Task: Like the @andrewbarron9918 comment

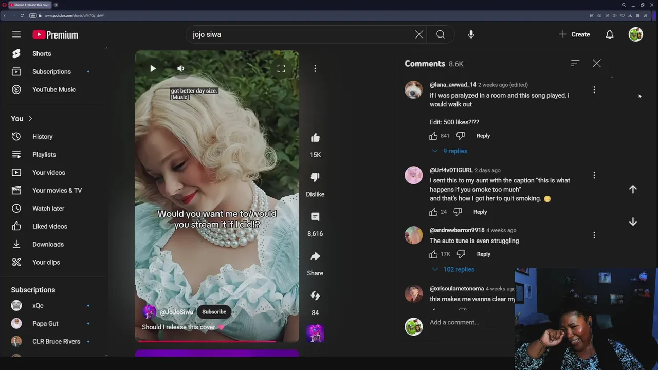Action: 433,254
